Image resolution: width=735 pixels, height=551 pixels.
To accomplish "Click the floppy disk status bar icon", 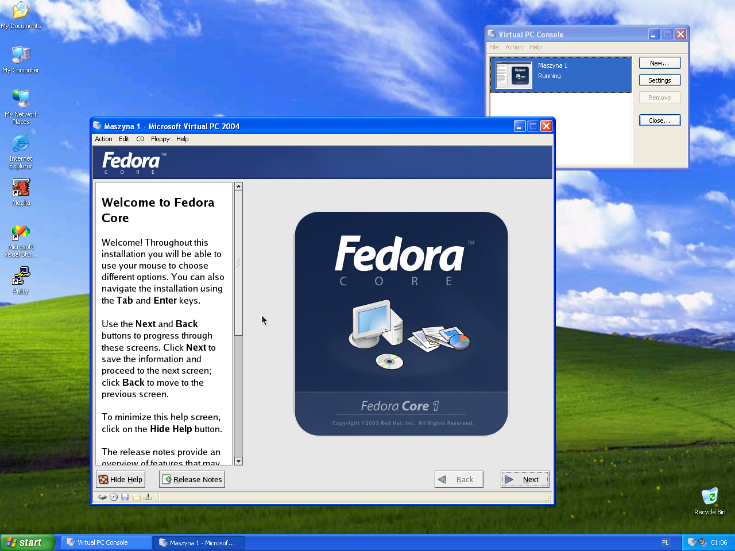I will pyautogui.click(x=125, y=497).
